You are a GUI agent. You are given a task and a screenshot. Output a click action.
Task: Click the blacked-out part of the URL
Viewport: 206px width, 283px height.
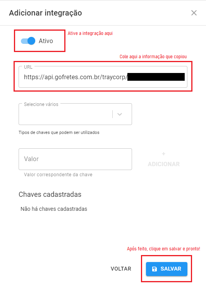click(x=156, y=77)
